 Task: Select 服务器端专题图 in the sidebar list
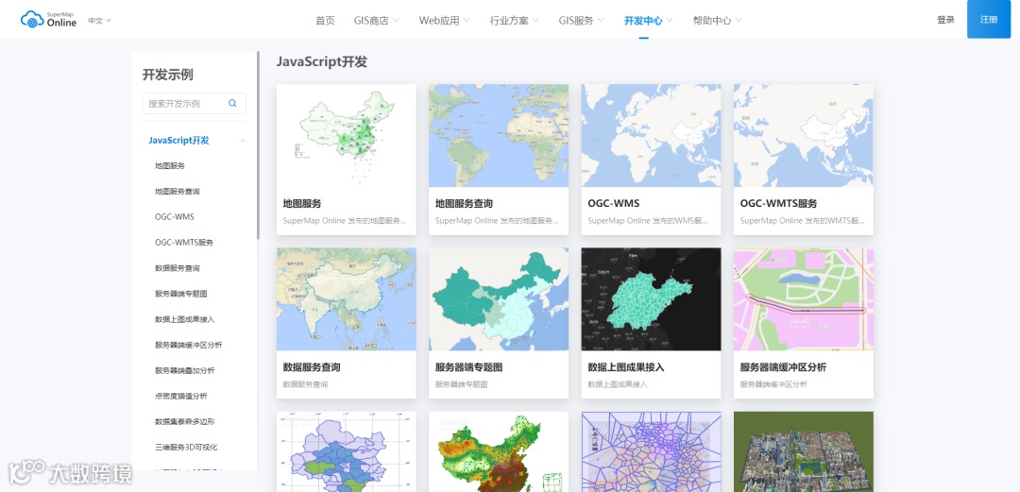click(x=180, y=294)
